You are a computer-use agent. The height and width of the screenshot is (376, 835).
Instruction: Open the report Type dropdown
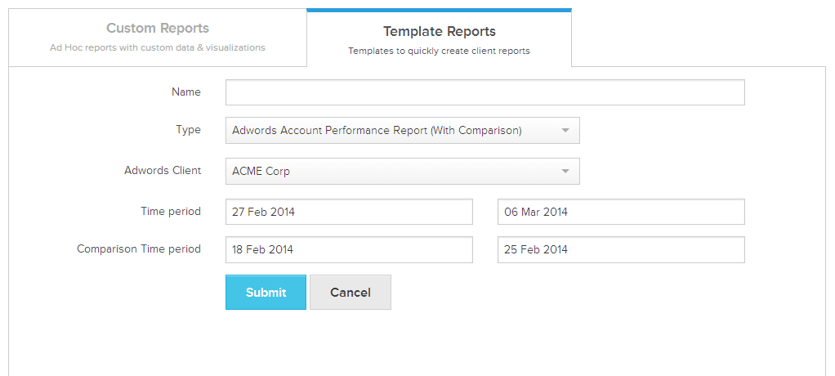point(392,130)
